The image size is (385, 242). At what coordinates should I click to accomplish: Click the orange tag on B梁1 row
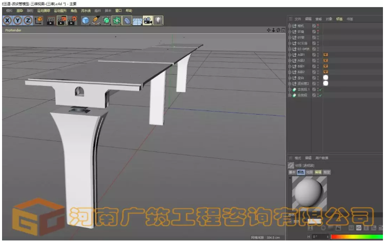[326, 66]
